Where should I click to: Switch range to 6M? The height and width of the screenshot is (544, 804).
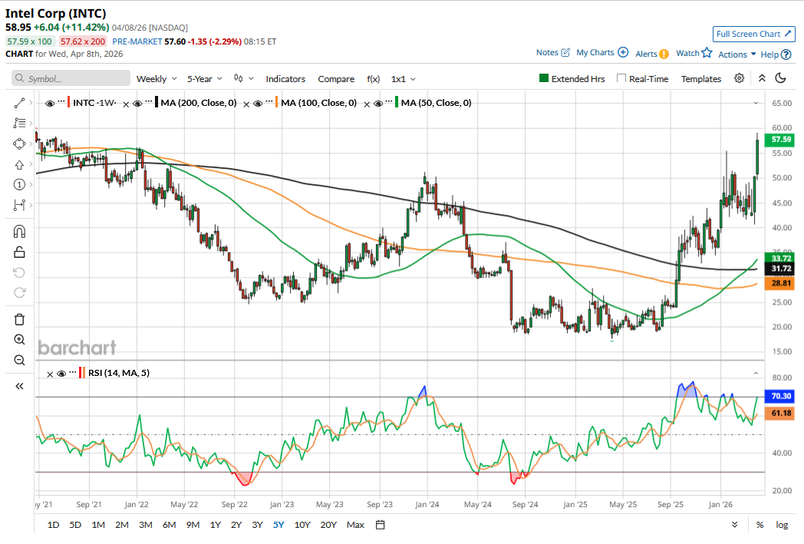point(169,525)
